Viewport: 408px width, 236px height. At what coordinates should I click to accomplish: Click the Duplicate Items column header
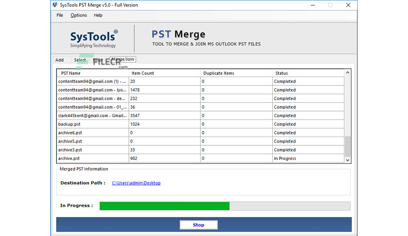[236, 73]
